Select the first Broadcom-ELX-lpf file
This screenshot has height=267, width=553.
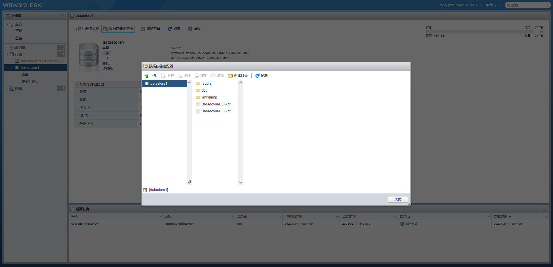(x=217, y=104)
